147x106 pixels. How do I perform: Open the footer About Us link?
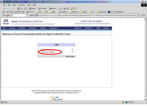pyautogui.click(x=35, y=91)
